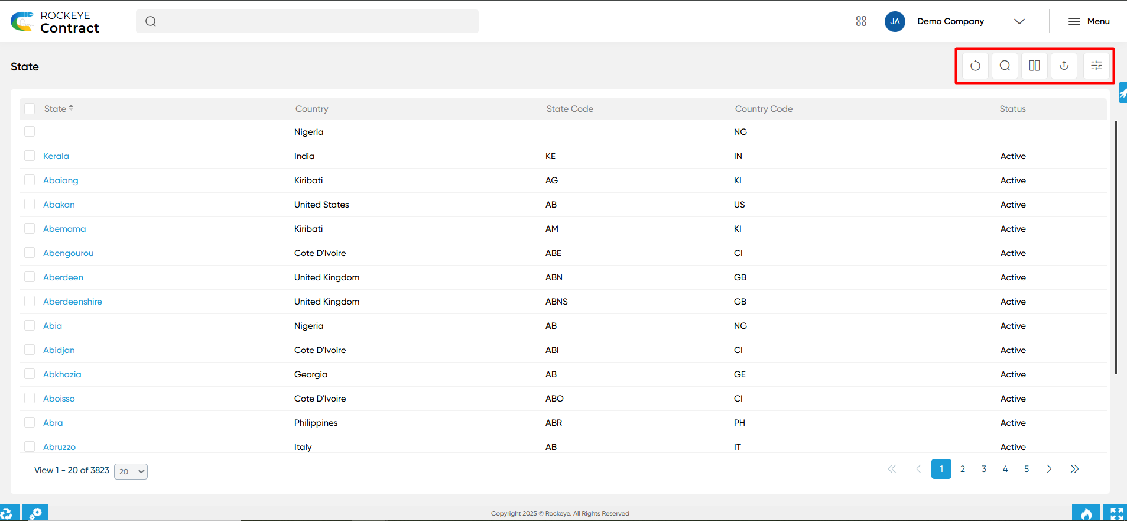Select the Aberdeen row checkbox

tap(30, 277)
